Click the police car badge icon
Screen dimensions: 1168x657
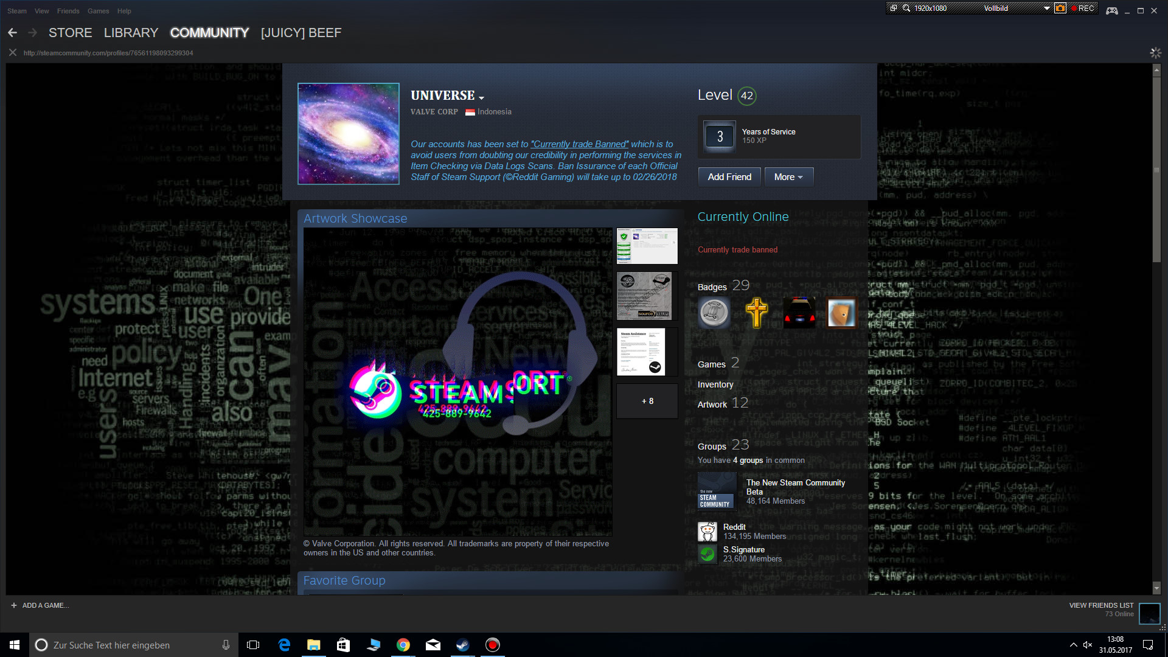point(799,313)
